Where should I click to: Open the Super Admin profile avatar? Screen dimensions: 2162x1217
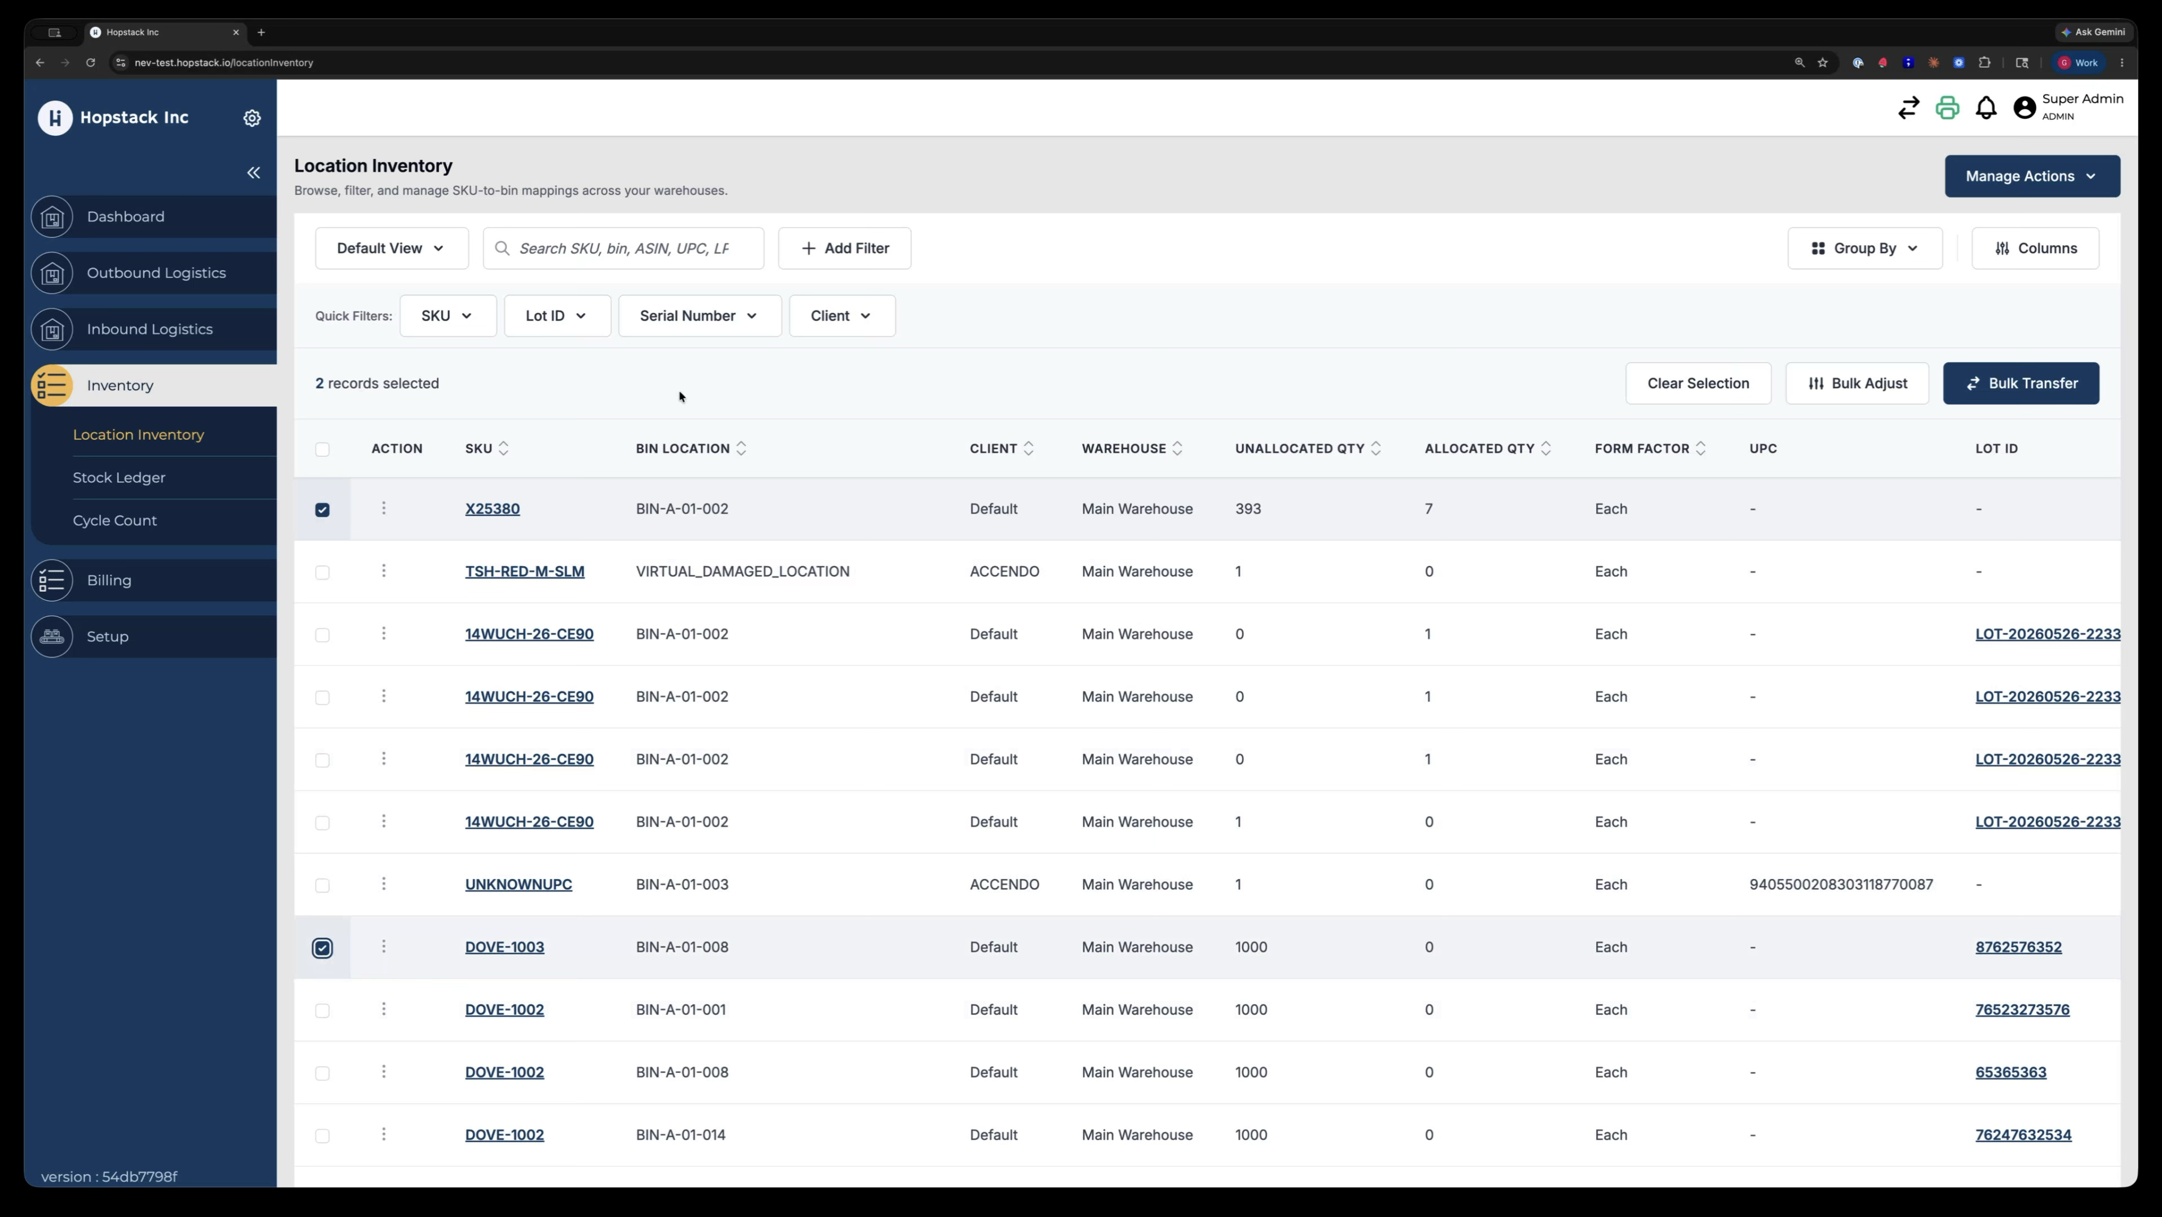click(x=2024, y=108)
